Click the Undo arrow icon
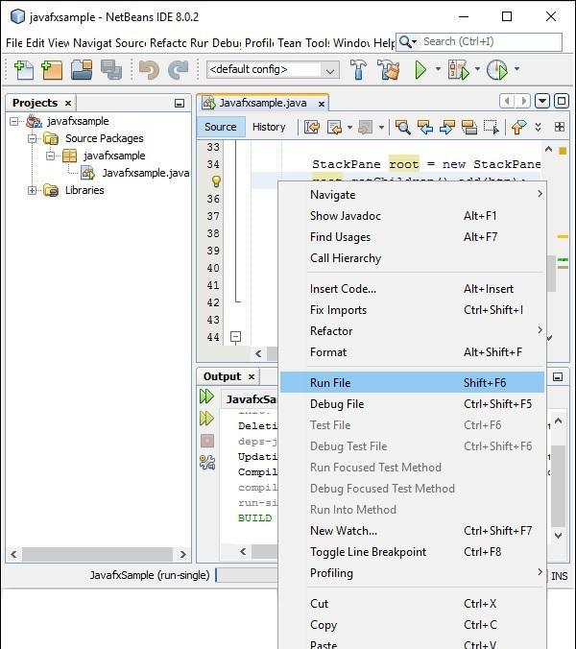This screenshot has height=649, width=576. pyautogui.click(x=149, y=69)
